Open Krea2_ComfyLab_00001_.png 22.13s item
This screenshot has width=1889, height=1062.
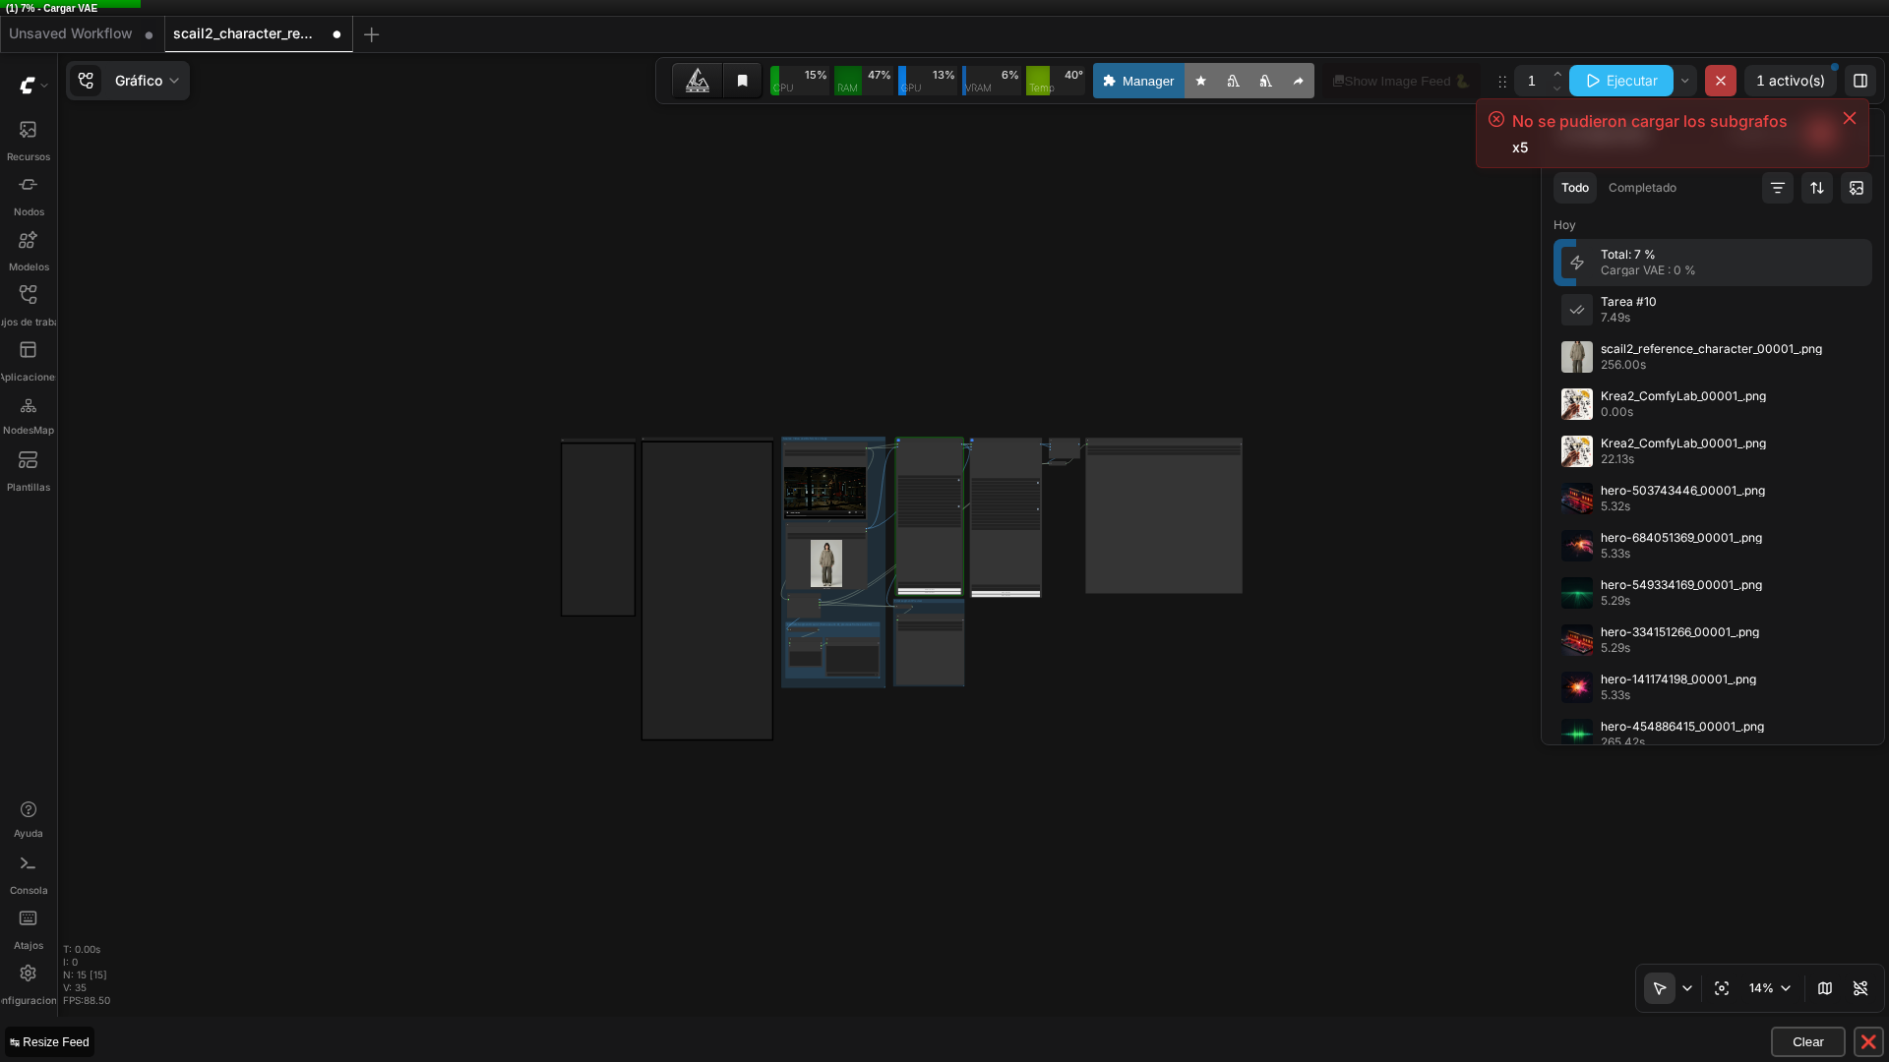pyautogui.click(x=1712, y=451)
